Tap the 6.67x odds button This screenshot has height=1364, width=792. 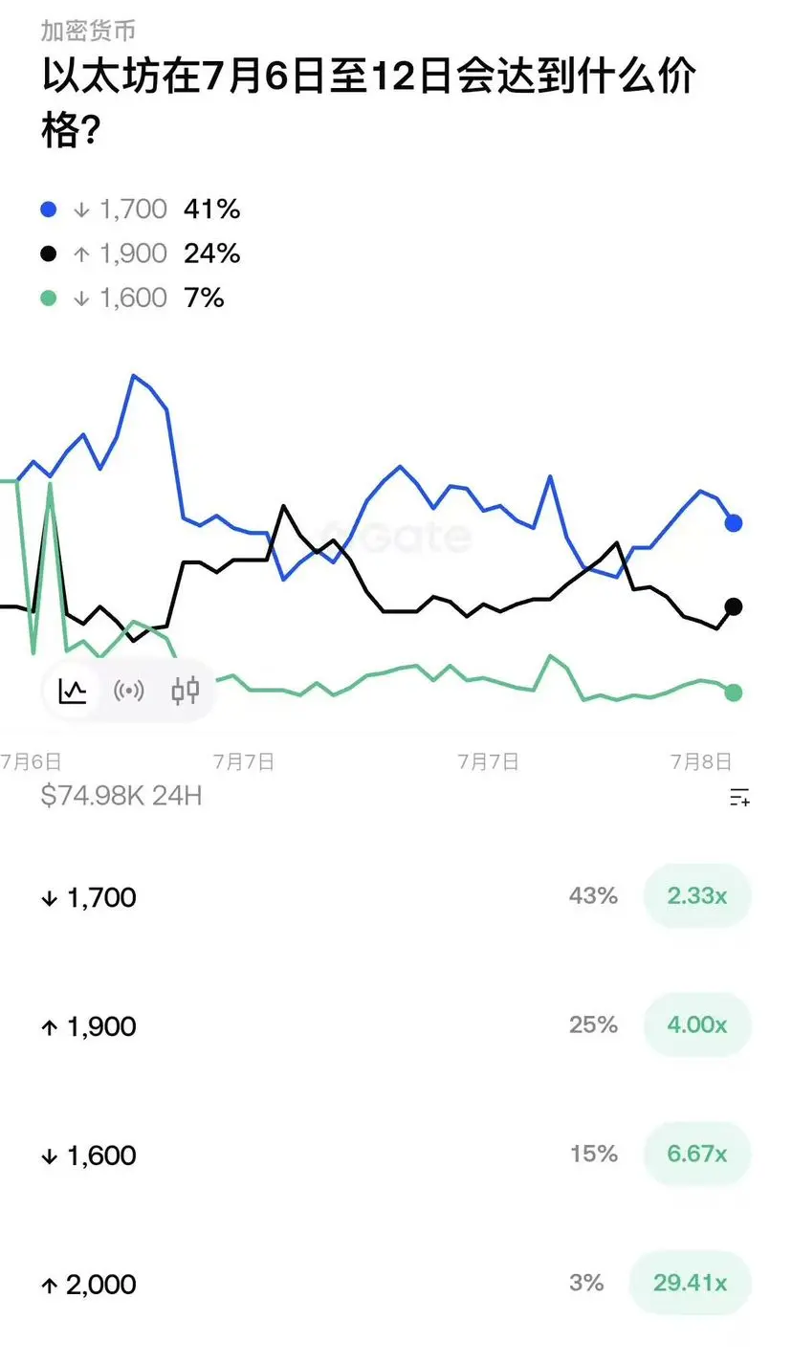(x=697, y=1154)
